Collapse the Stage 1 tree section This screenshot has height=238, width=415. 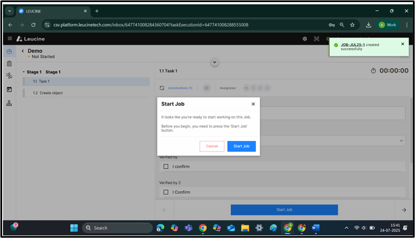24,72
